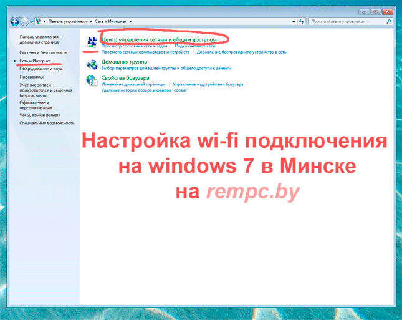Minimize the Control Panel window

[x=364, y=12]
